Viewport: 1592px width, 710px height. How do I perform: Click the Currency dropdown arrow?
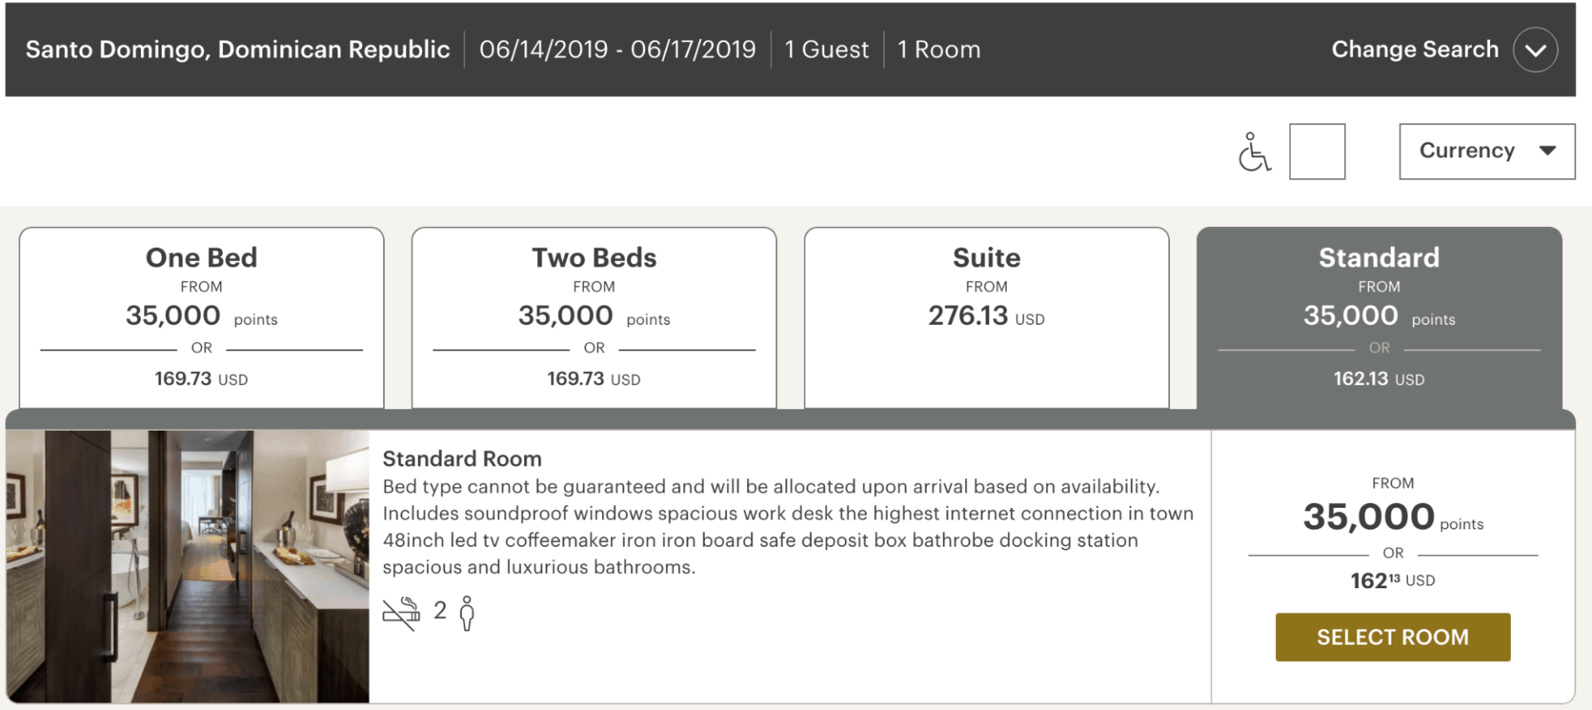(x=1546, y=151)
